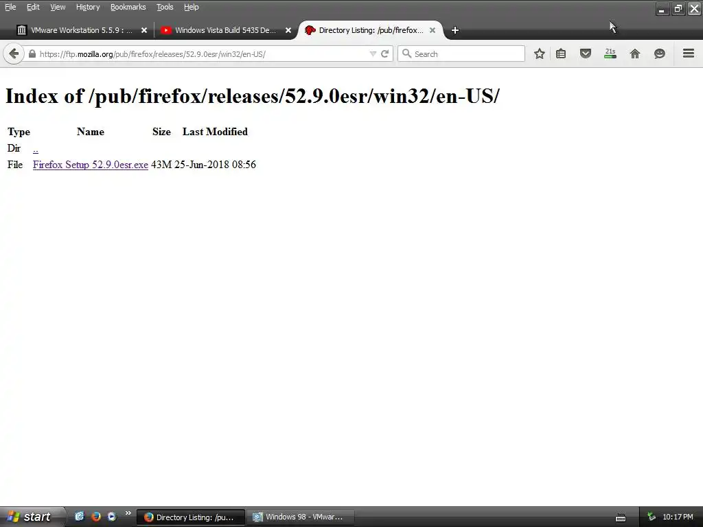Restore down the Firefox window
This screenshot has height=527, width=703.
pos(678,8)
